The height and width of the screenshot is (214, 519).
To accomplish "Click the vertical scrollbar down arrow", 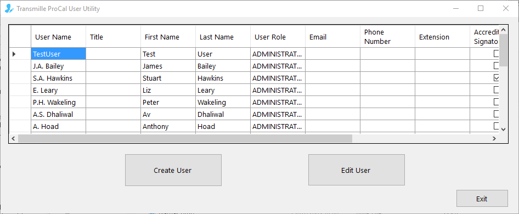I will tap(504, 129).
